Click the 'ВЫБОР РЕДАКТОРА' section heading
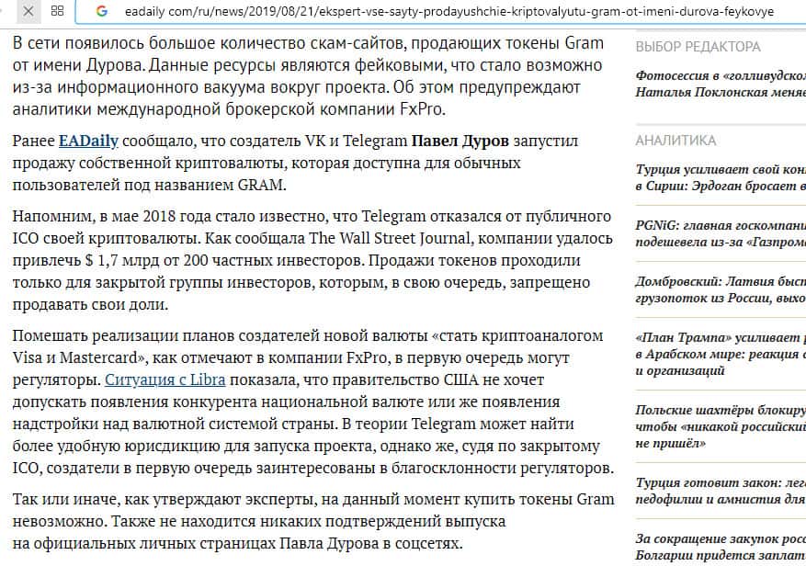The width and height of the screenshot is (806, 566). [x=698, y=47]
